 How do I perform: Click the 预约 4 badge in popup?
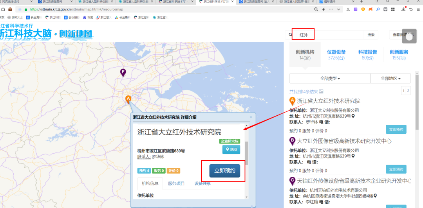(144, 170)
